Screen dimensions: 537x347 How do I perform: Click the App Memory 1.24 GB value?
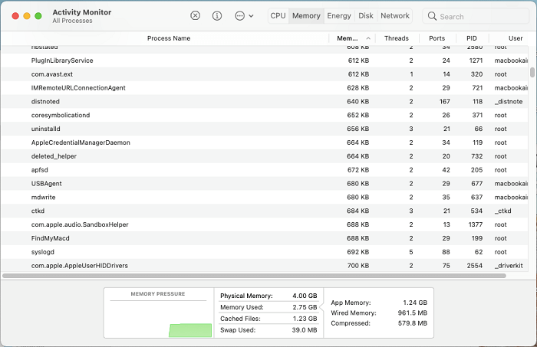click(415, 303)
